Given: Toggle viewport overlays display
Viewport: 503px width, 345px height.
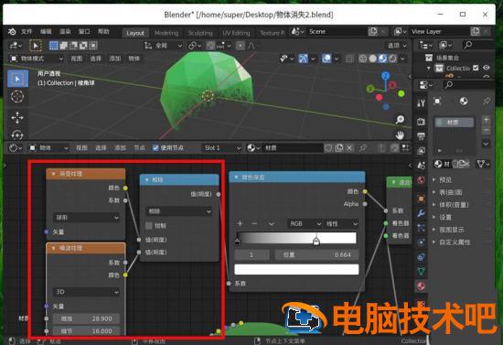Looking at the screenshot, I should tap(326, 59).
